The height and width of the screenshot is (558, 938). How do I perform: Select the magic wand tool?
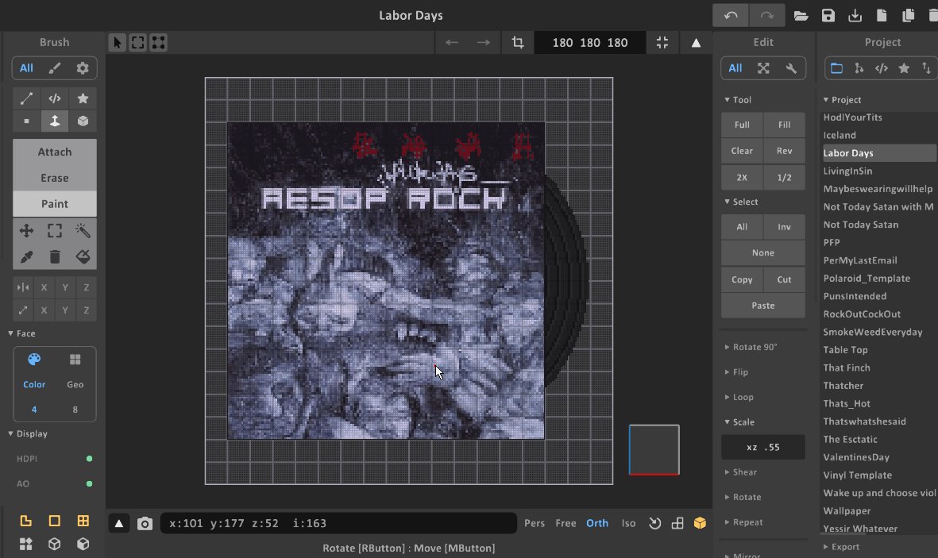point(83,231)
